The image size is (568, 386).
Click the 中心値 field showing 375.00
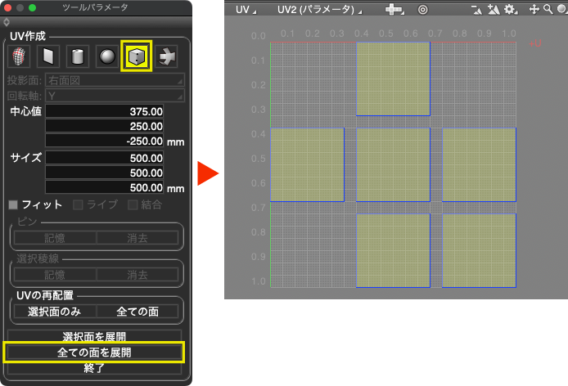pyautogui.click(x=104, y=111)
